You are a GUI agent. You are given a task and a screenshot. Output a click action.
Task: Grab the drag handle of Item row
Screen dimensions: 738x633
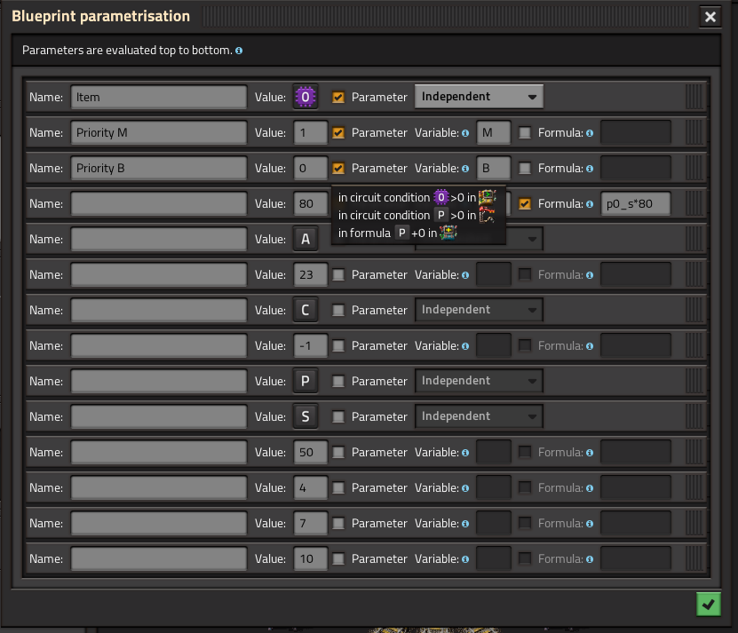pyautogui.click(x=694, y=97)
